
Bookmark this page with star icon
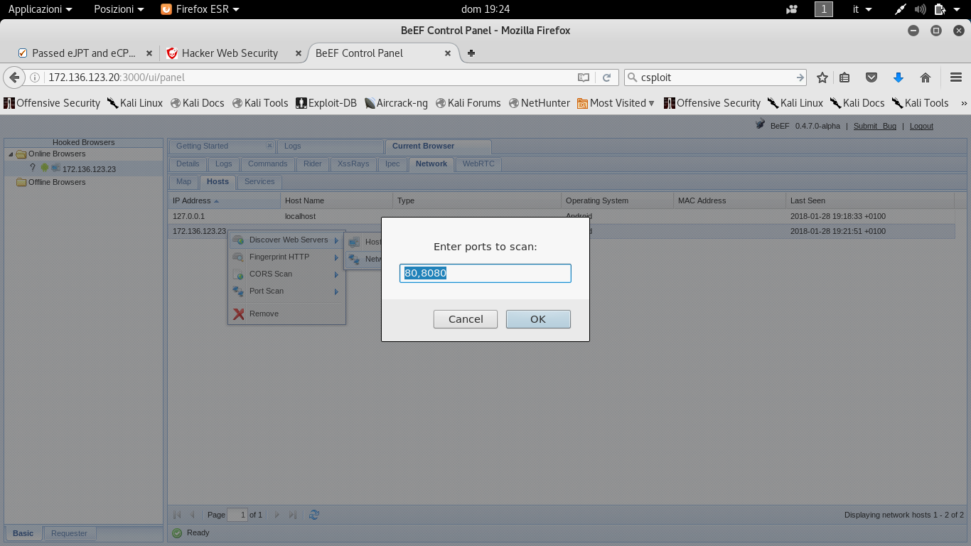pyautogui.click(x=822, y=77)
